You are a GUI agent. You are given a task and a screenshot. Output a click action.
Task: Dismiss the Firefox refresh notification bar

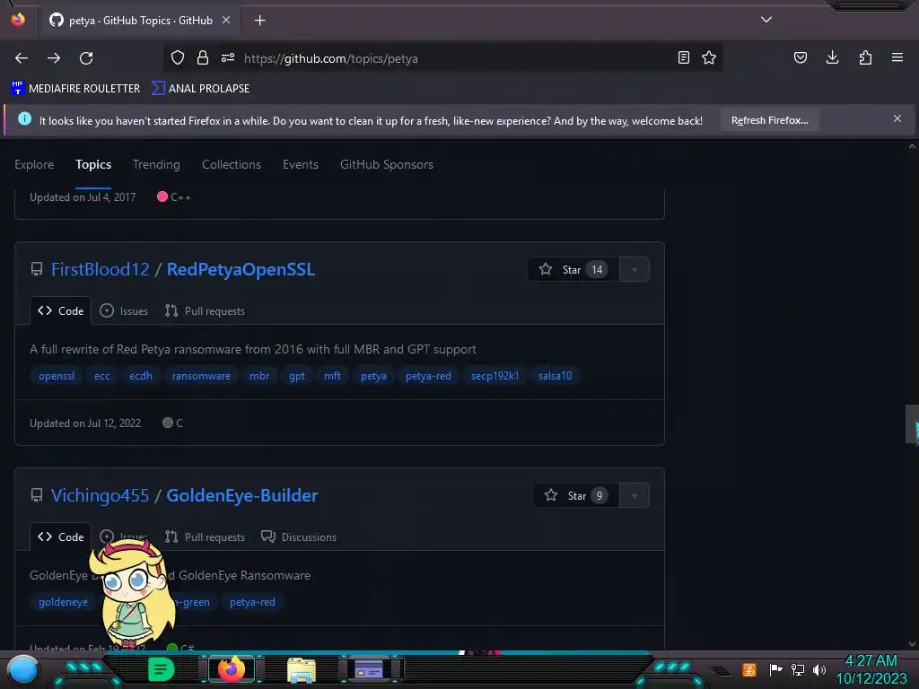pyautogui.click(x=897, y=119)
